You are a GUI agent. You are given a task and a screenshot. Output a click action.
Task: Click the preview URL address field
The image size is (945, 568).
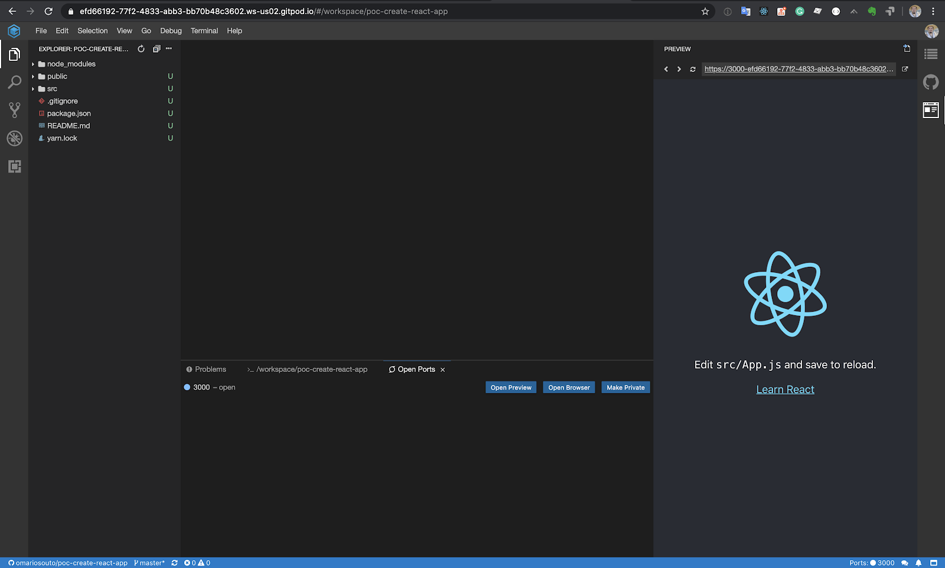[x=799, y=69]
